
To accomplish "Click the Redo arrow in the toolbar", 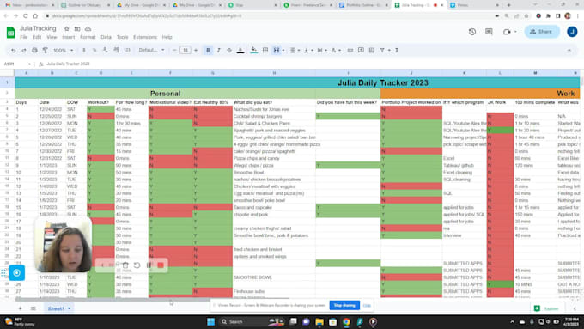I will point(24,51).
